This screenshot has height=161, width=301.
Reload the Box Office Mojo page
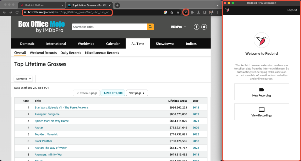pos(17,12)
